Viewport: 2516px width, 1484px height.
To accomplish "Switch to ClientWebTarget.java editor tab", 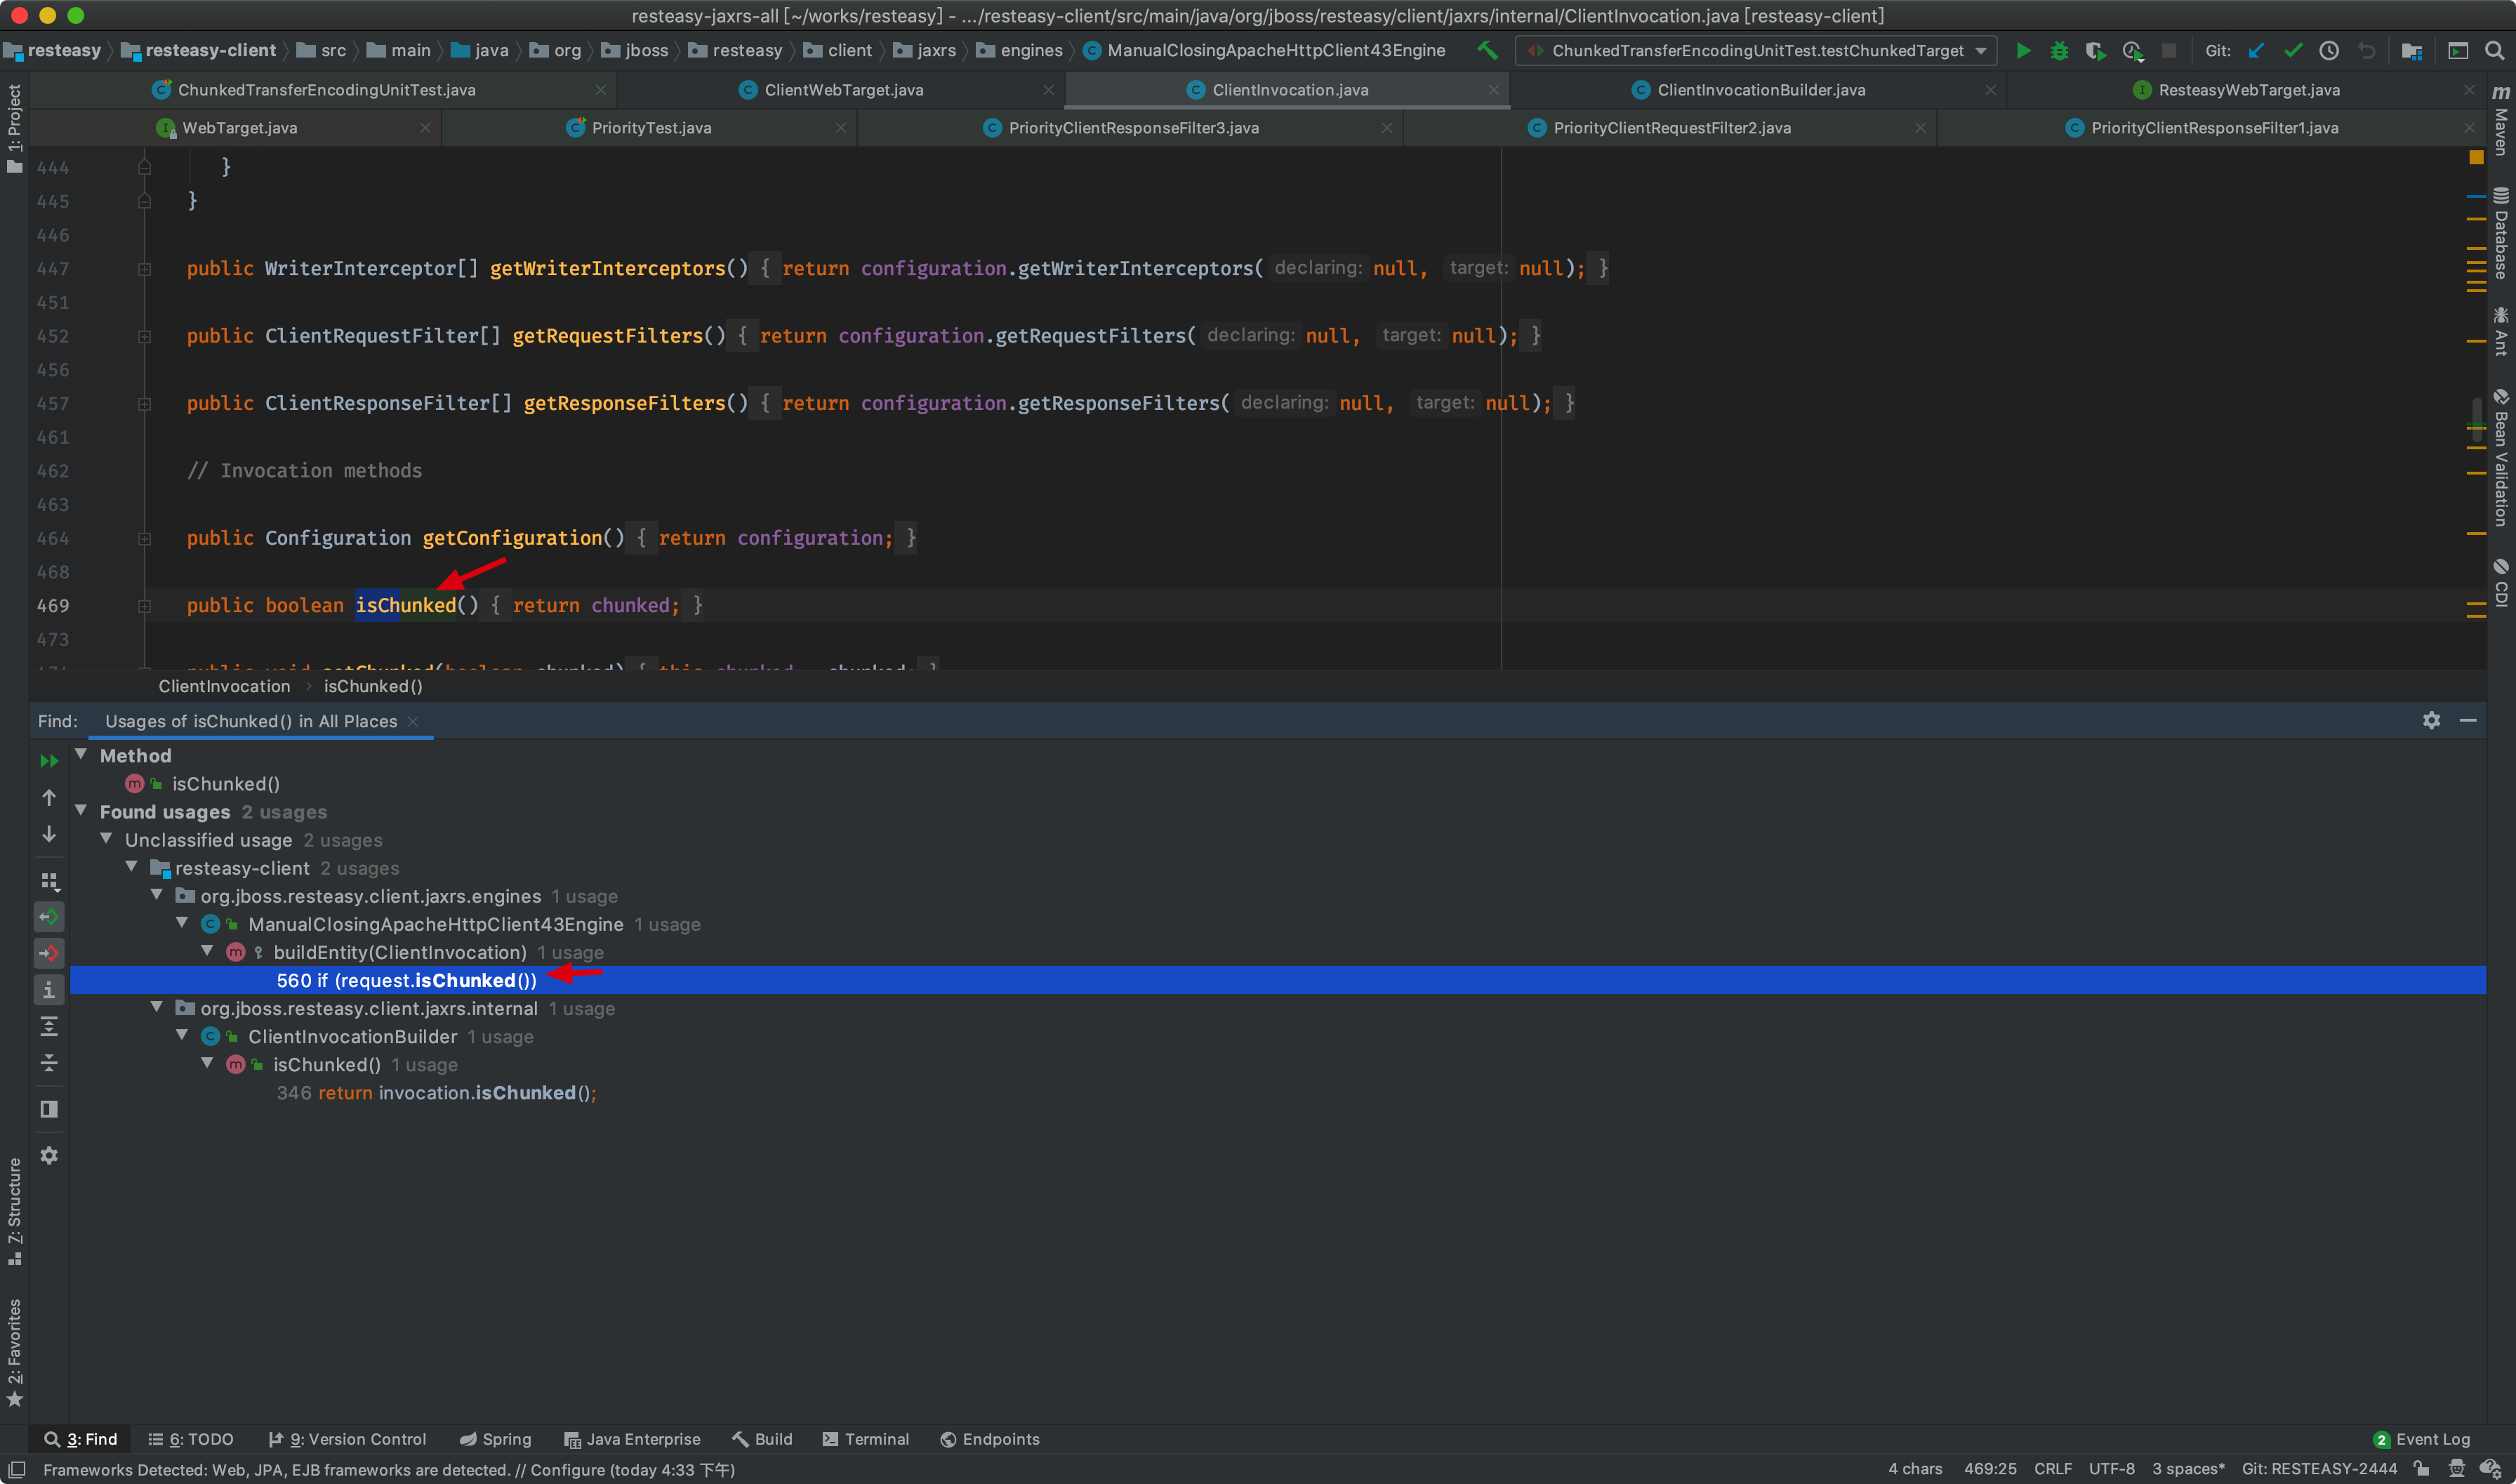I will 843,90.
